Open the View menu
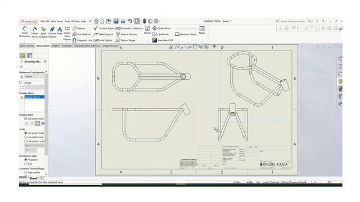Image resolution: width=360 pixels, height=202 pixels. [53, 21]
